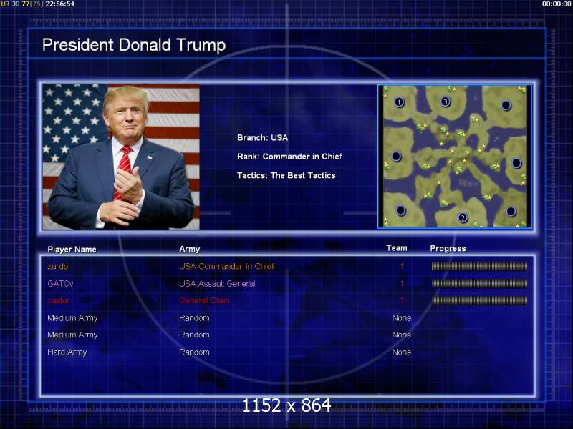Select start position 3 on minimap

point(445,102)
